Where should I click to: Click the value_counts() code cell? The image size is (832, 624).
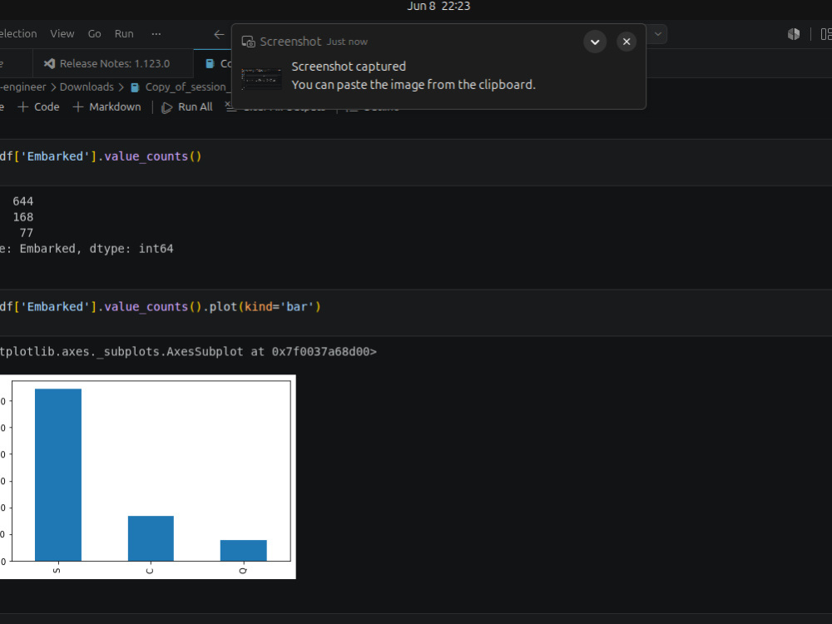point(416,162)
